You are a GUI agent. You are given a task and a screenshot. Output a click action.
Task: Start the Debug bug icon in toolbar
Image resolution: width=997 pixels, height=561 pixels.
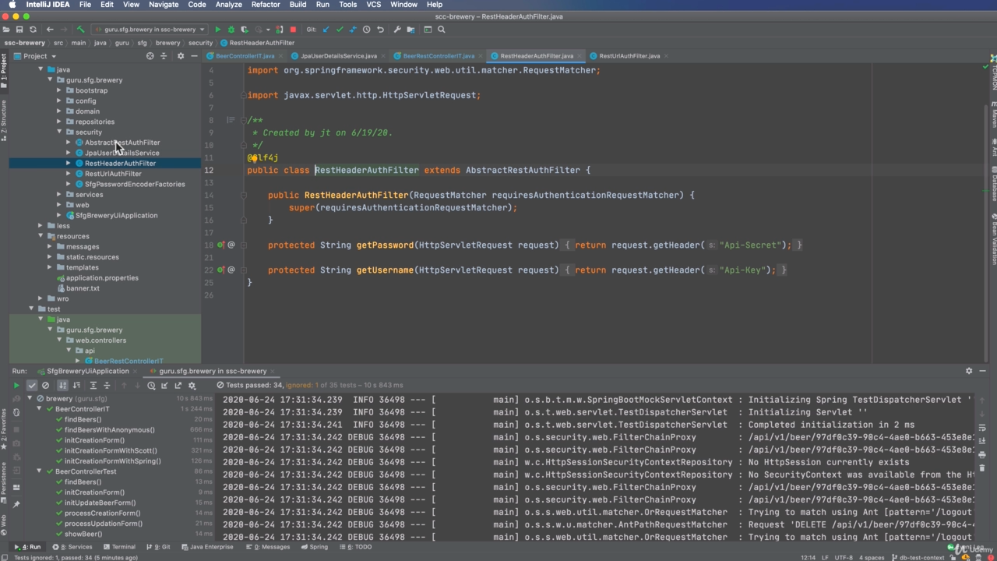pyautogui.click(x=231, y=30)
